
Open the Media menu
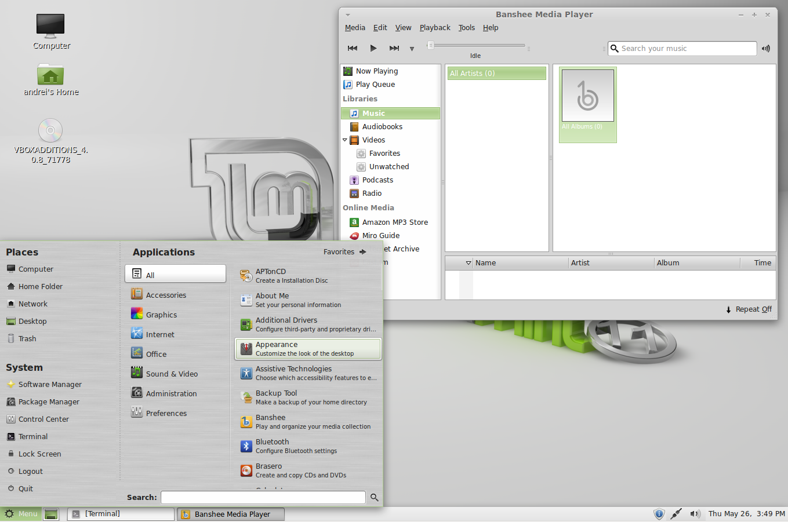(355, 28)
